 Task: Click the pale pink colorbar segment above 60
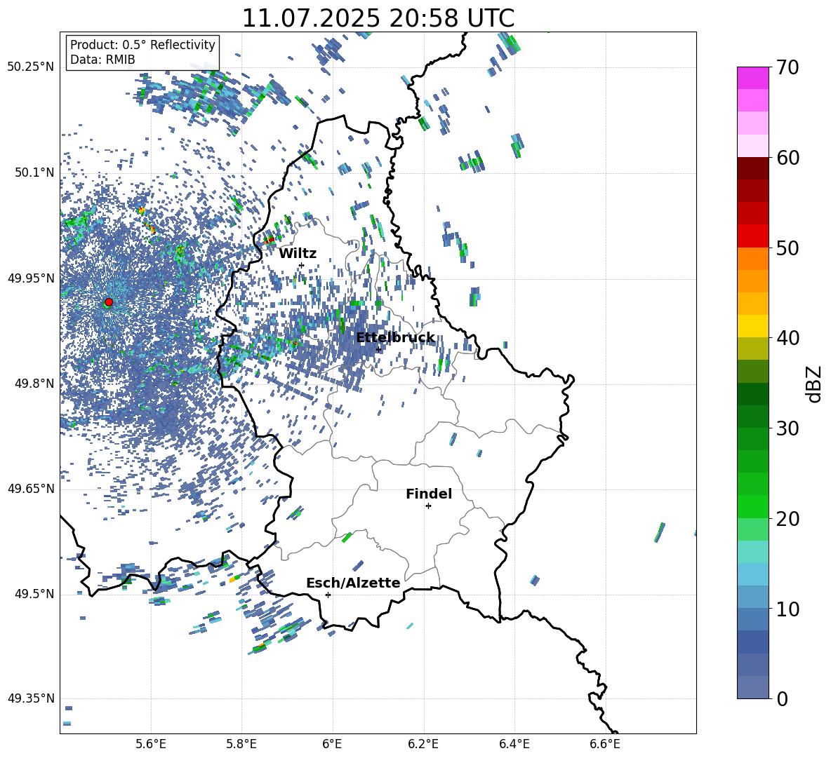[752, 146]
